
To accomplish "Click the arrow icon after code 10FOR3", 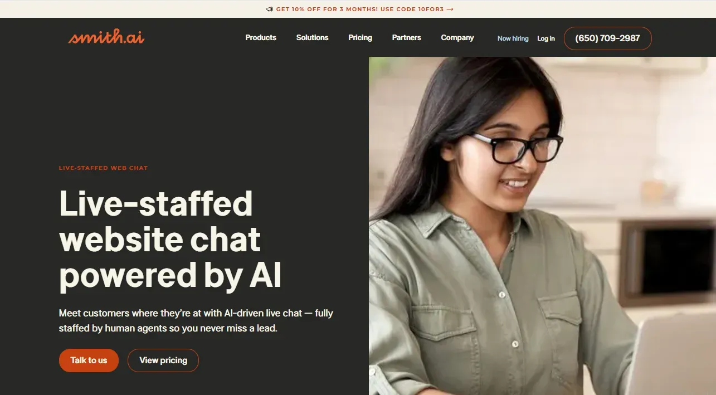I will (x=450, y=9).
